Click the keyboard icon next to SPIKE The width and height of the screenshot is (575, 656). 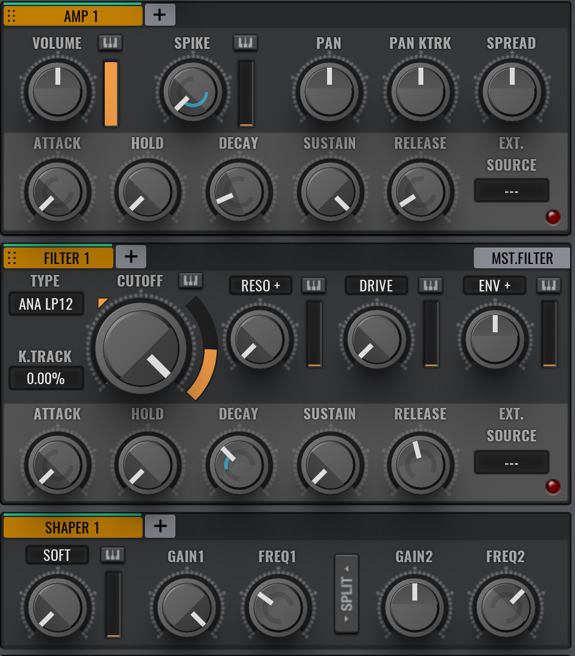click(x=245, y=43)
